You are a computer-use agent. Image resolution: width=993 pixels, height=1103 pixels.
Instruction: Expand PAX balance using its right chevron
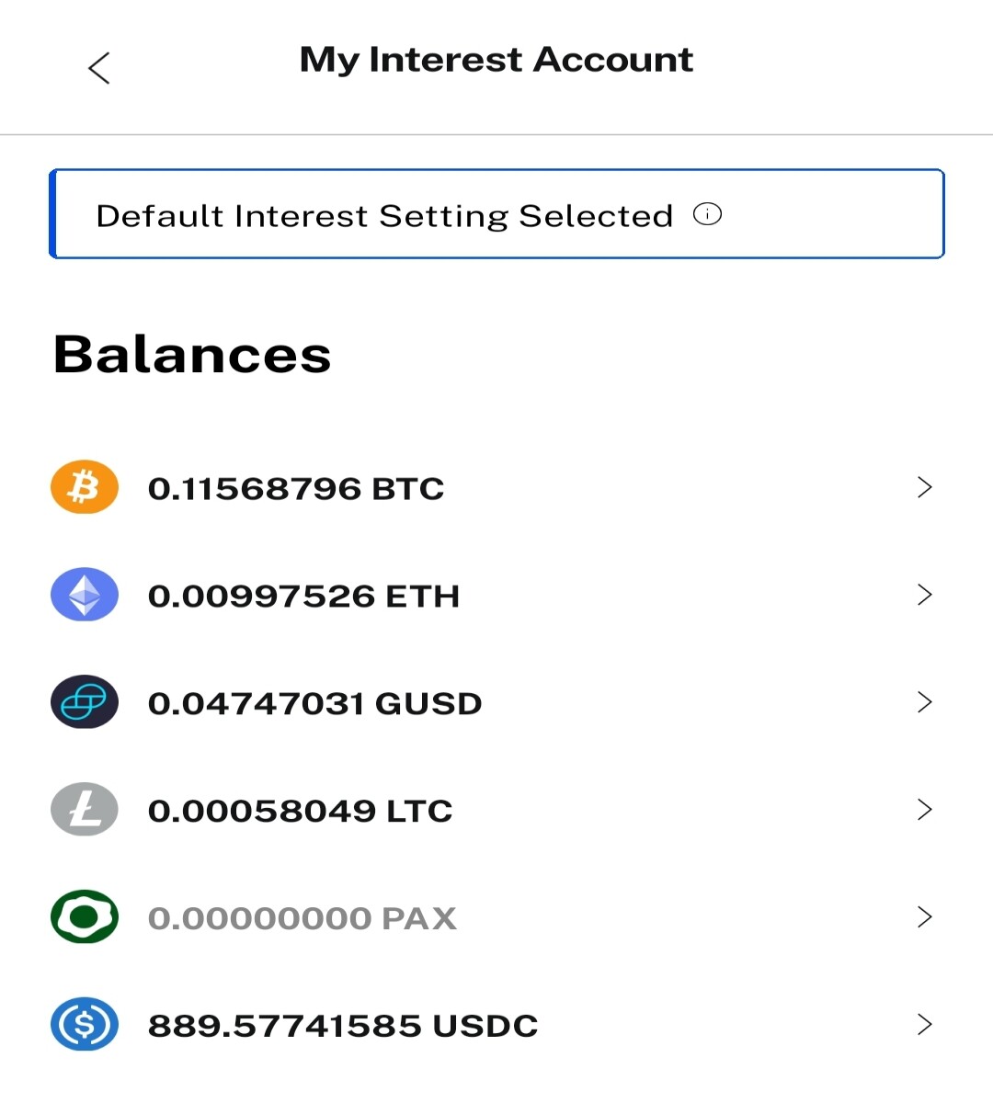925,917
